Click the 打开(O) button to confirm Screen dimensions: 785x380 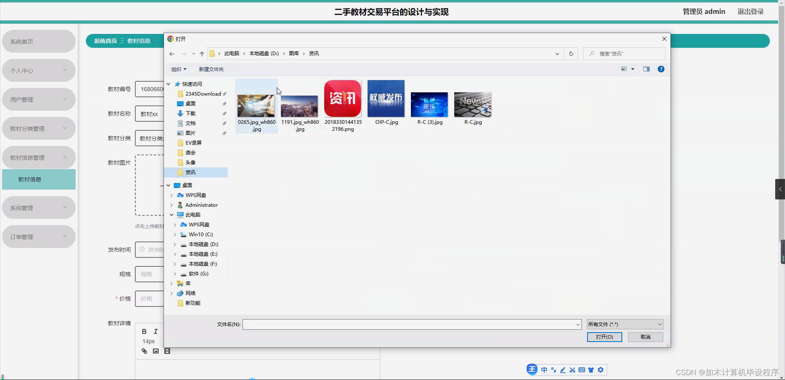[x=604, y=337]
